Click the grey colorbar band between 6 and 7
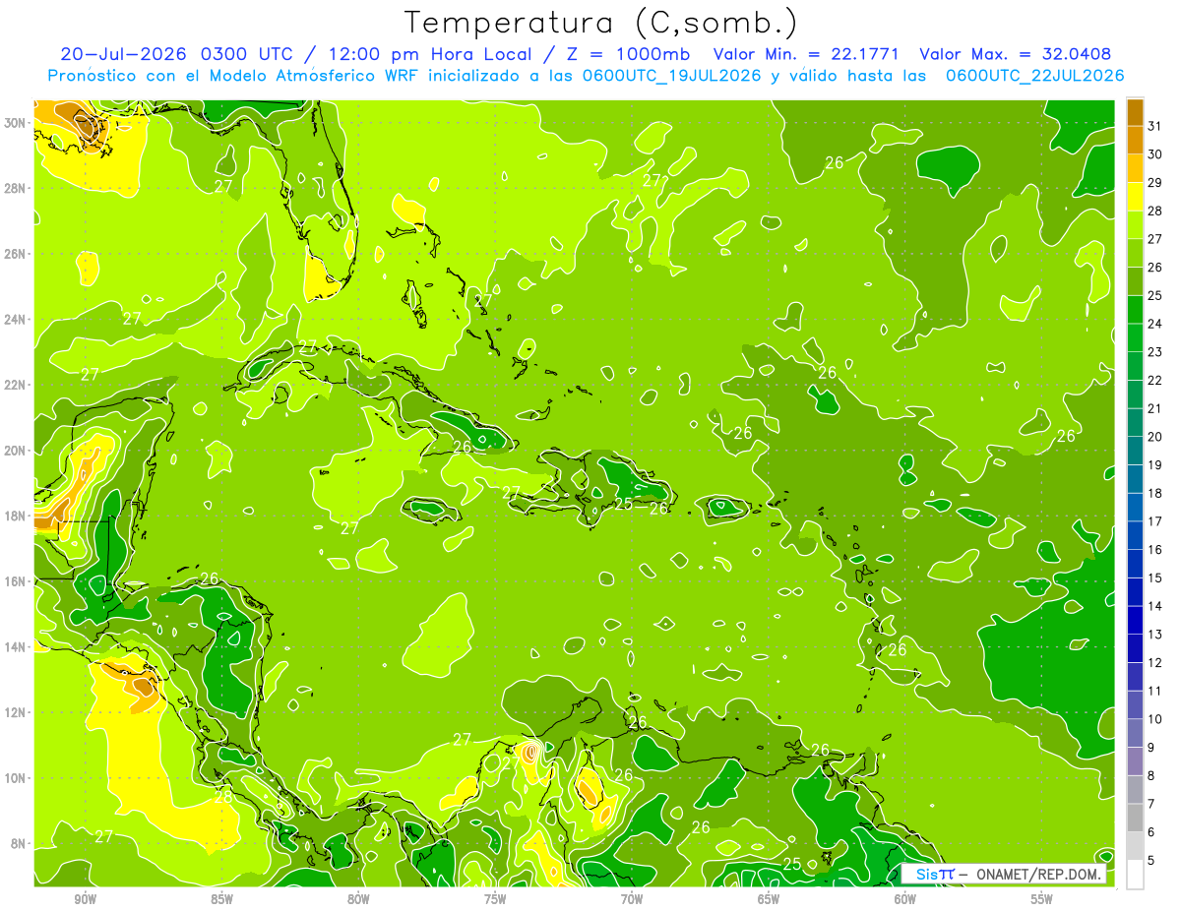 click(x=1135, y=818)
